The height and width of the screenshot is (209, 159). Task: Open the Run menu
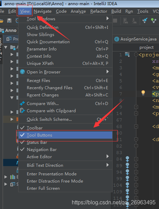[x=129, y=11]
